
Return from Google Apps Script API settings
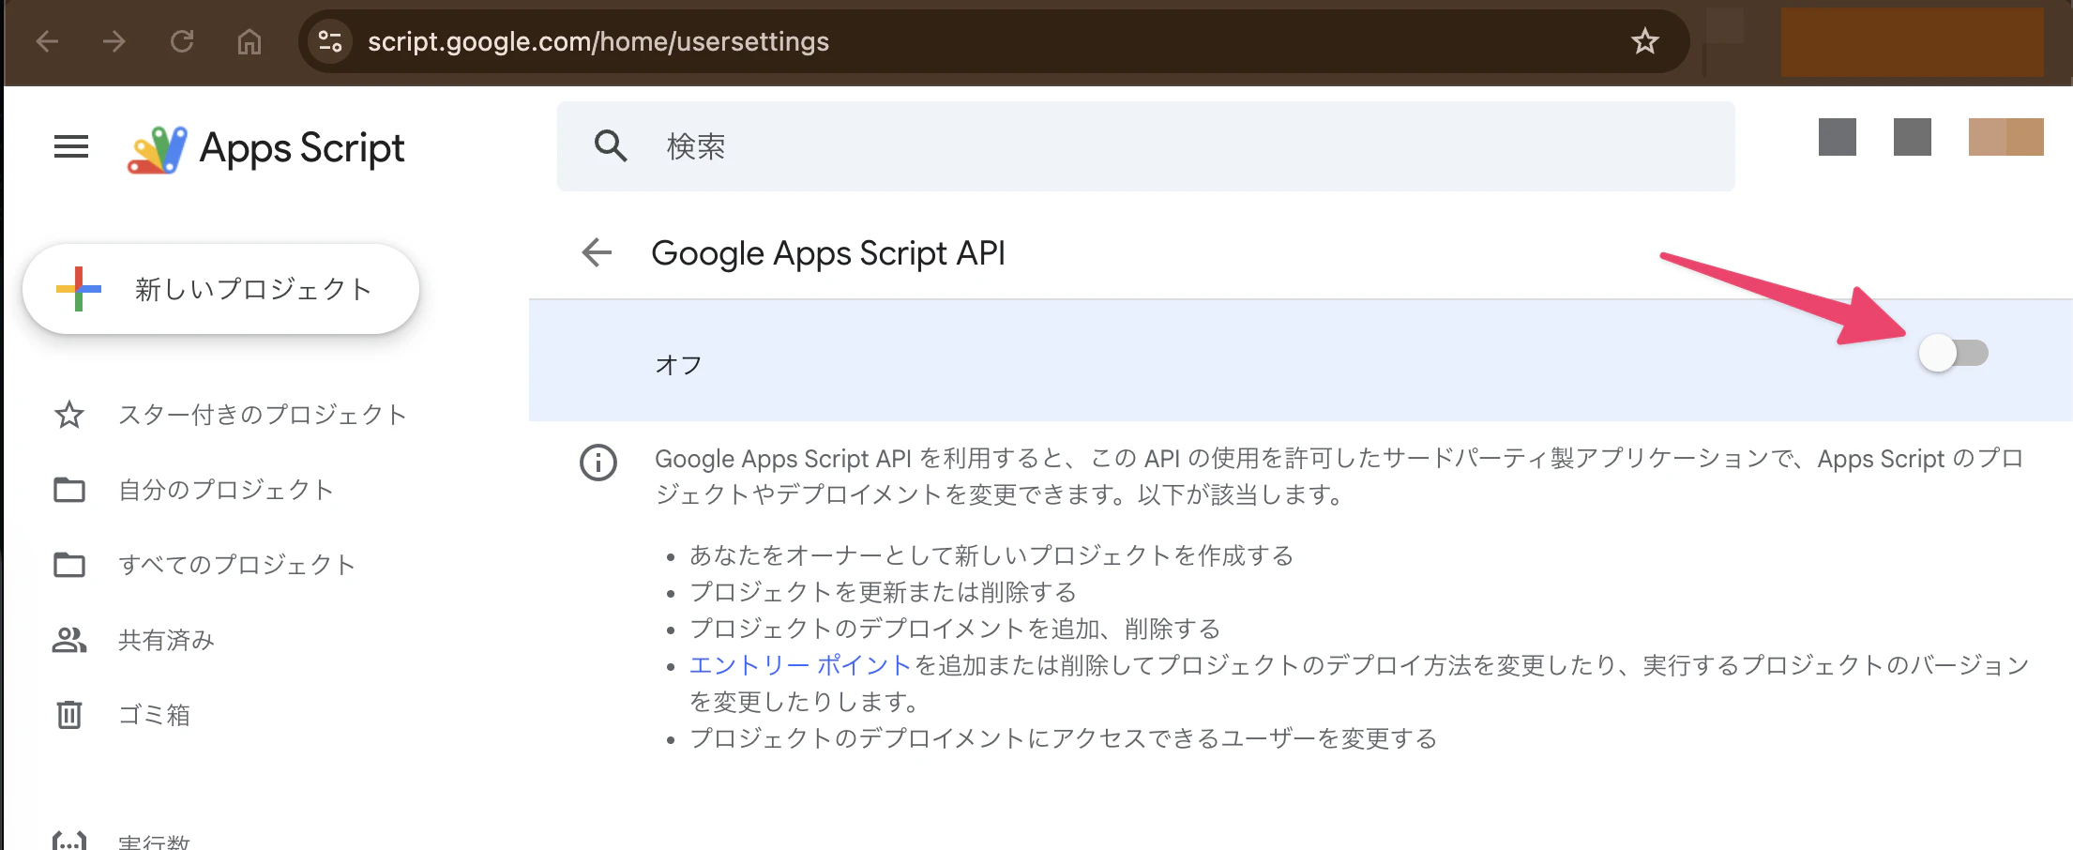(597, 252)
